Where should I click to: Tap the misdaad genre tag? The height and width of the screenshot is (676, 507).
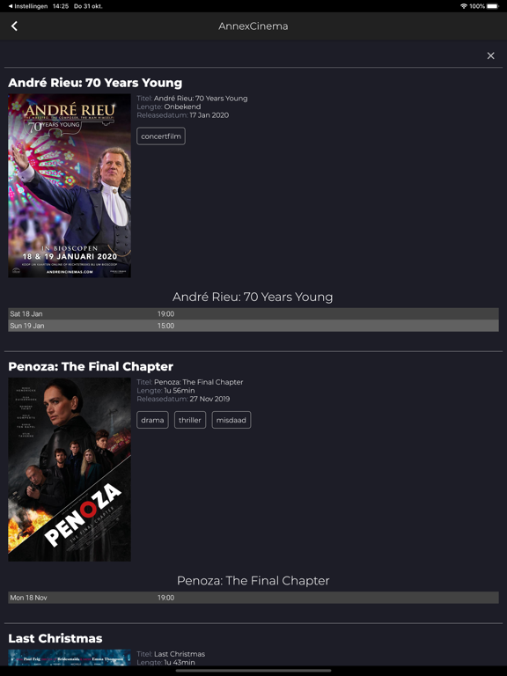tap(231, 420)
